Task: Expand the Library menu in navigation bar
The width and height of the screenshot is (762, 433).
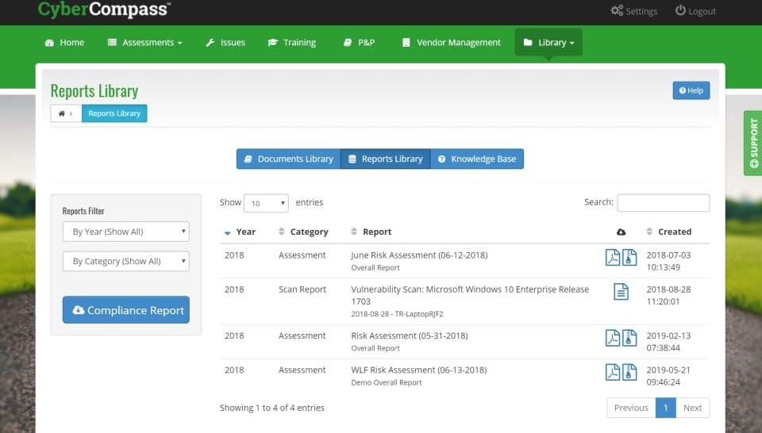Action: 548,43
